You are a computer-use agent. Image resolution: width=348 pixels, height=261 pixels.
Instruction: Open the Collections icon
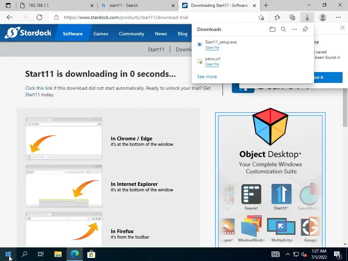(x=292, y=17)
